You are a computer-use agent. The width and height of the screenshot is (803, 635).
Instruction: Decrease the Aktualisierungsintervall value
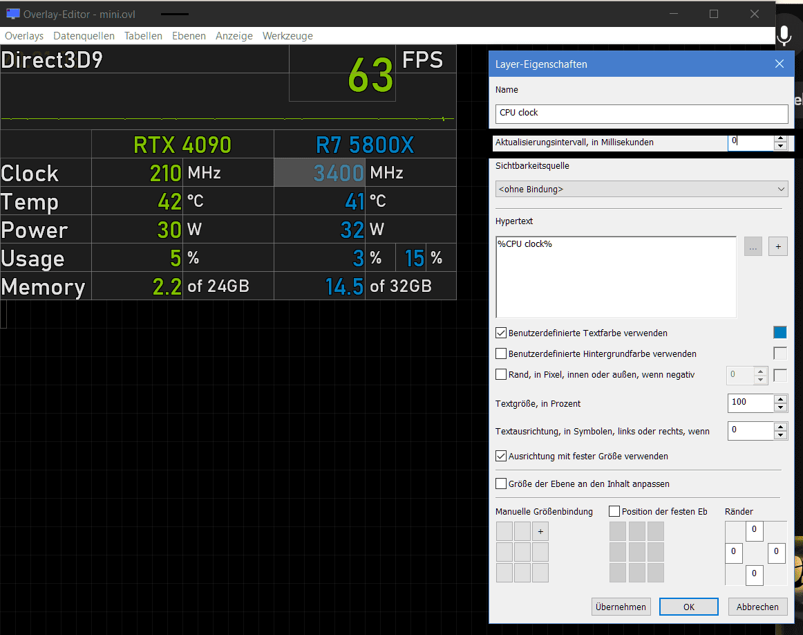780,146
